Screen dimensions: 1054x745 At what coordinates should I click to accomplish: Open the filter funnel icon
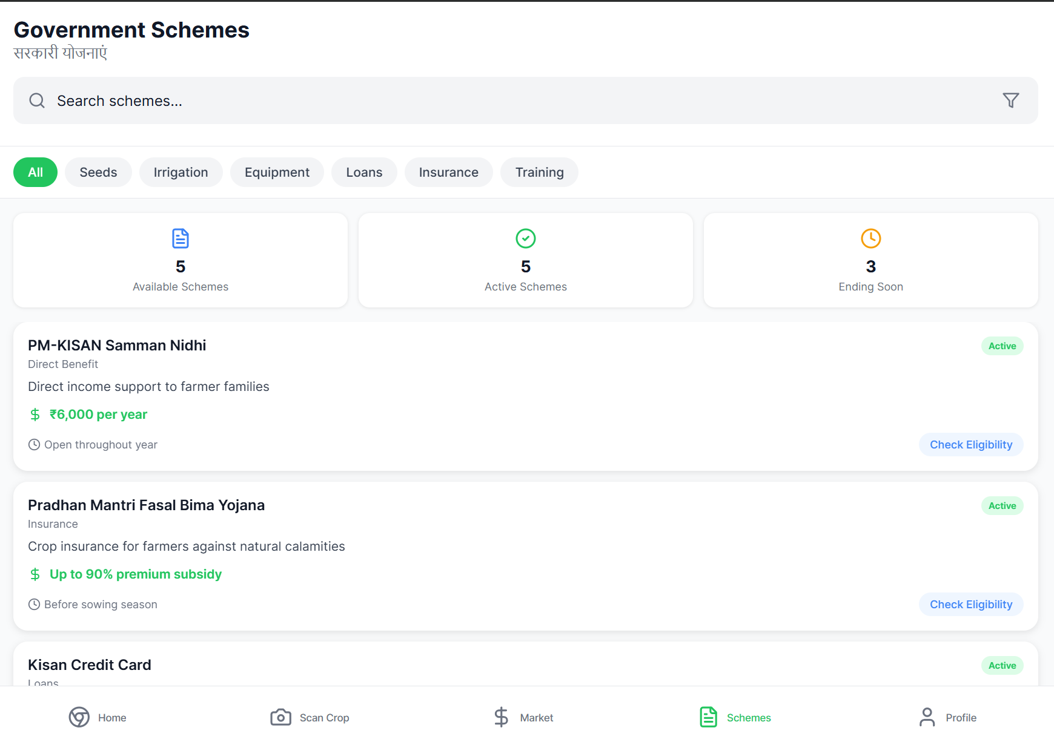[x=1011, y=100]
